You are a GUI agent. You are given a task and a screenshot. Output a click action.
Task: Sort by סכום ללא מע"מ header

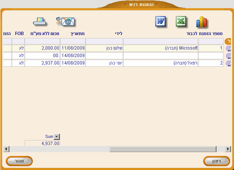pos(45,34)
